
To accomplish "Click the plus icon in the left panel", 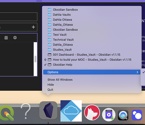I will coord(33,27).
